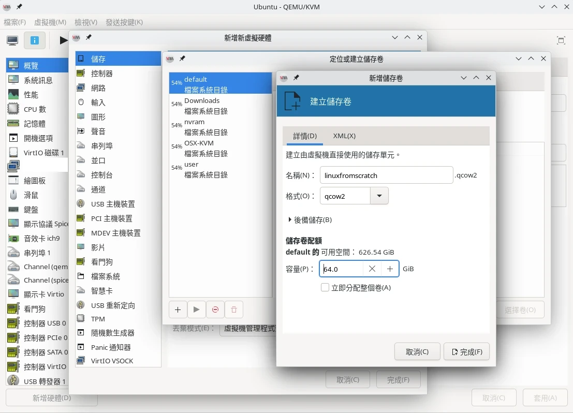Switch to the XML tab
This screenshot has height=413, width=573.
click(344, 136)
